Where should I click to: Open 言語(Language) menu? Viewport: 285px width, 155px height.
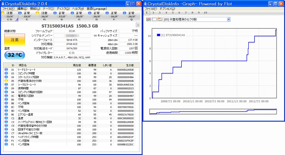[97, 9]
